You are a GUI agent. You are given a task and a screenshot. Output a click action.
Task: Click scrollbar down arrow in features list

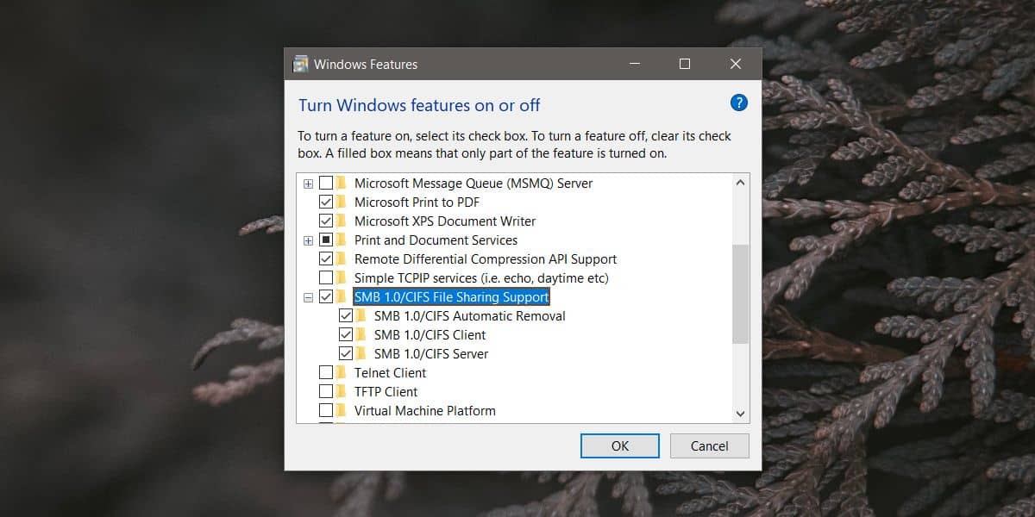pyautogui.click(x=740, y=414)
